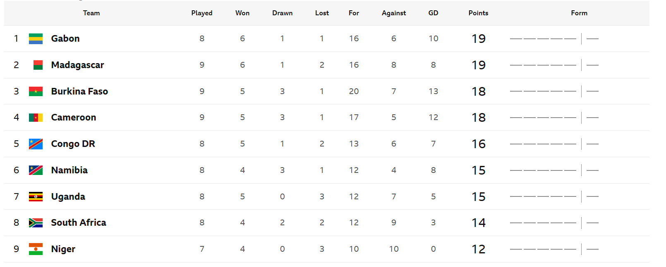This screenshot has height=267, width=666.
Task: Click the Niger flag icon
Action: [x=36, y=249]
